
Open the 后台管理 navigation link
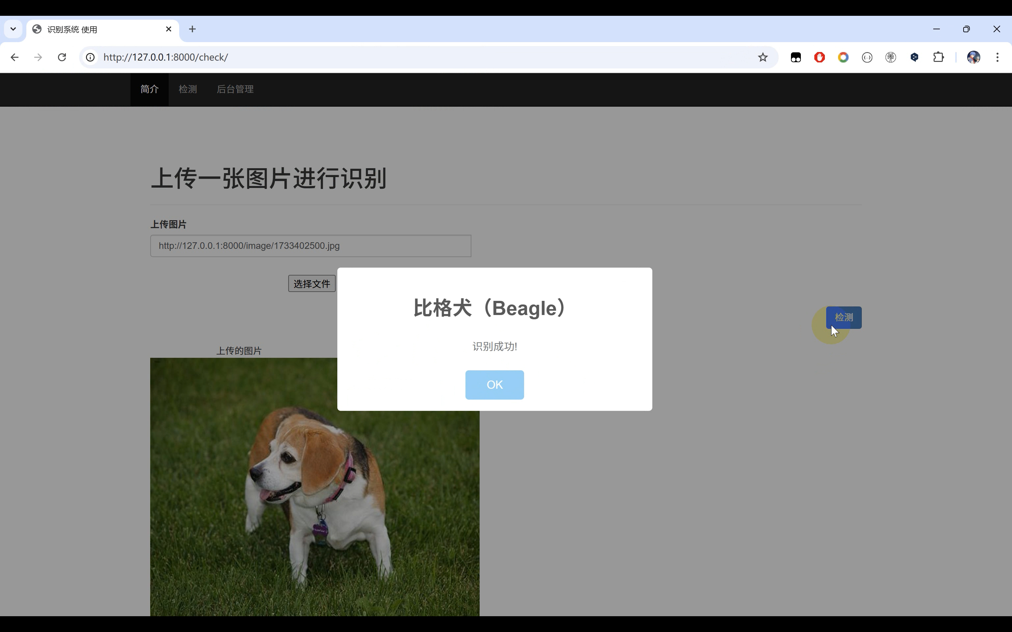pyautogui.click(x=235, y=89)
